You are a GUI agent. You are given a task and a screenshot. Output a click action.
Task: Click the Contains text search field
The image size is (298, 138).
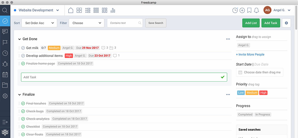coord(123,23)
